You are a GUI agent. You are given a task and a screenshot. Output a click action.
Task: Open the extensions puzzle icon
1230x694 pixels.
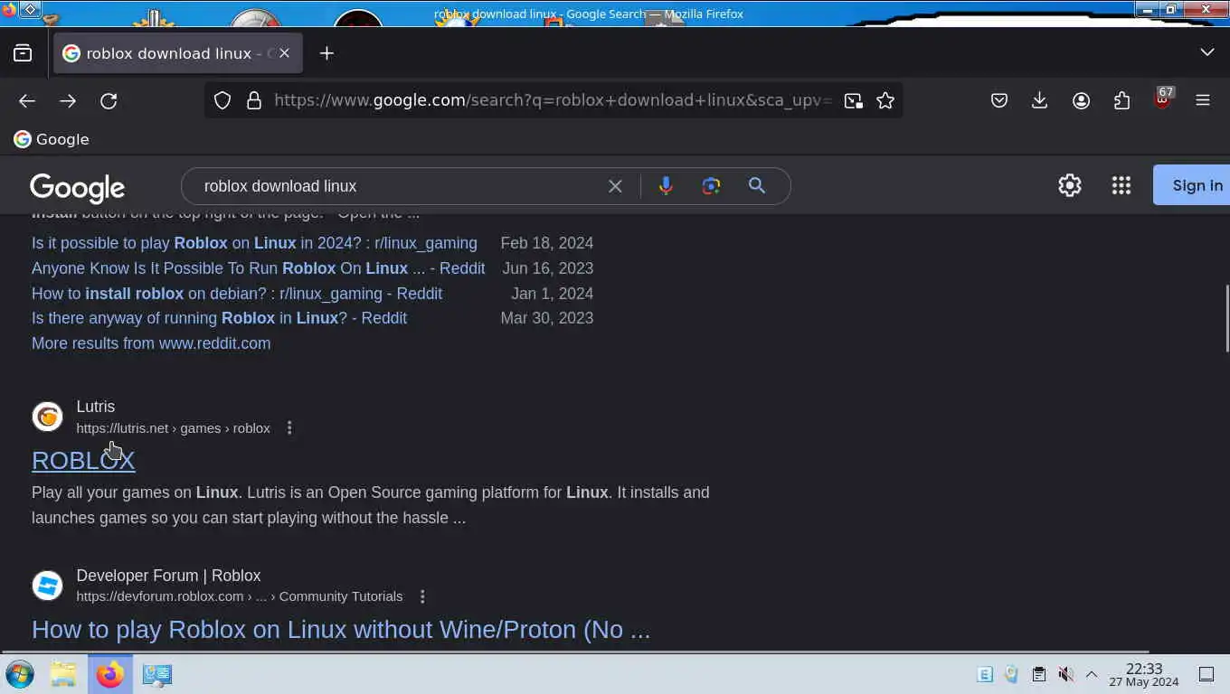[1121, 100]
